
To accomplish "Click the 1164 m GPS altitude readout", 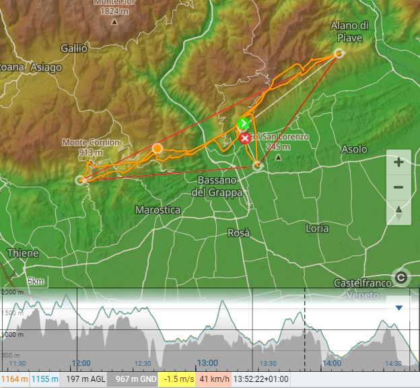I will (x=14, y=379).
